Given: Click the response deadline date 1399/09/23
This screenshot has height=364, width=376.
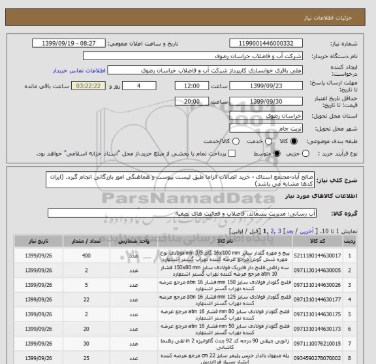Looking at the screenshot, I should (266, 86).
